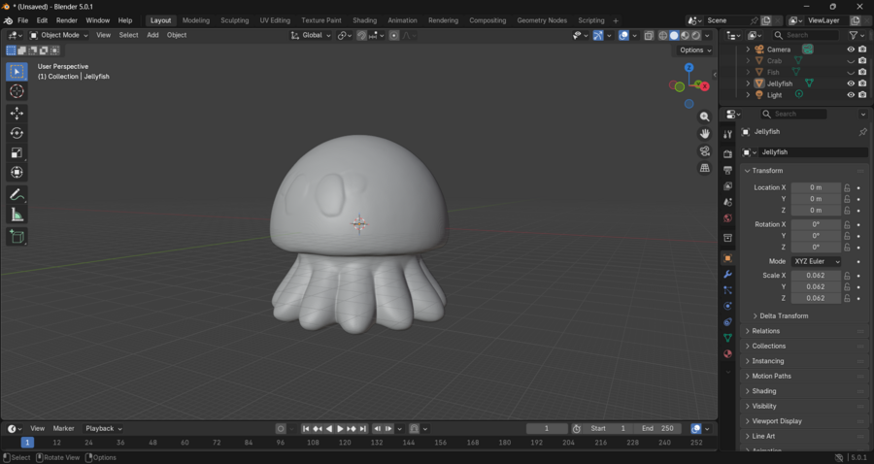The image size is (874, 464).
Task: Hide the Jellyfish object in outliner
Action: [x=851, y=83]
